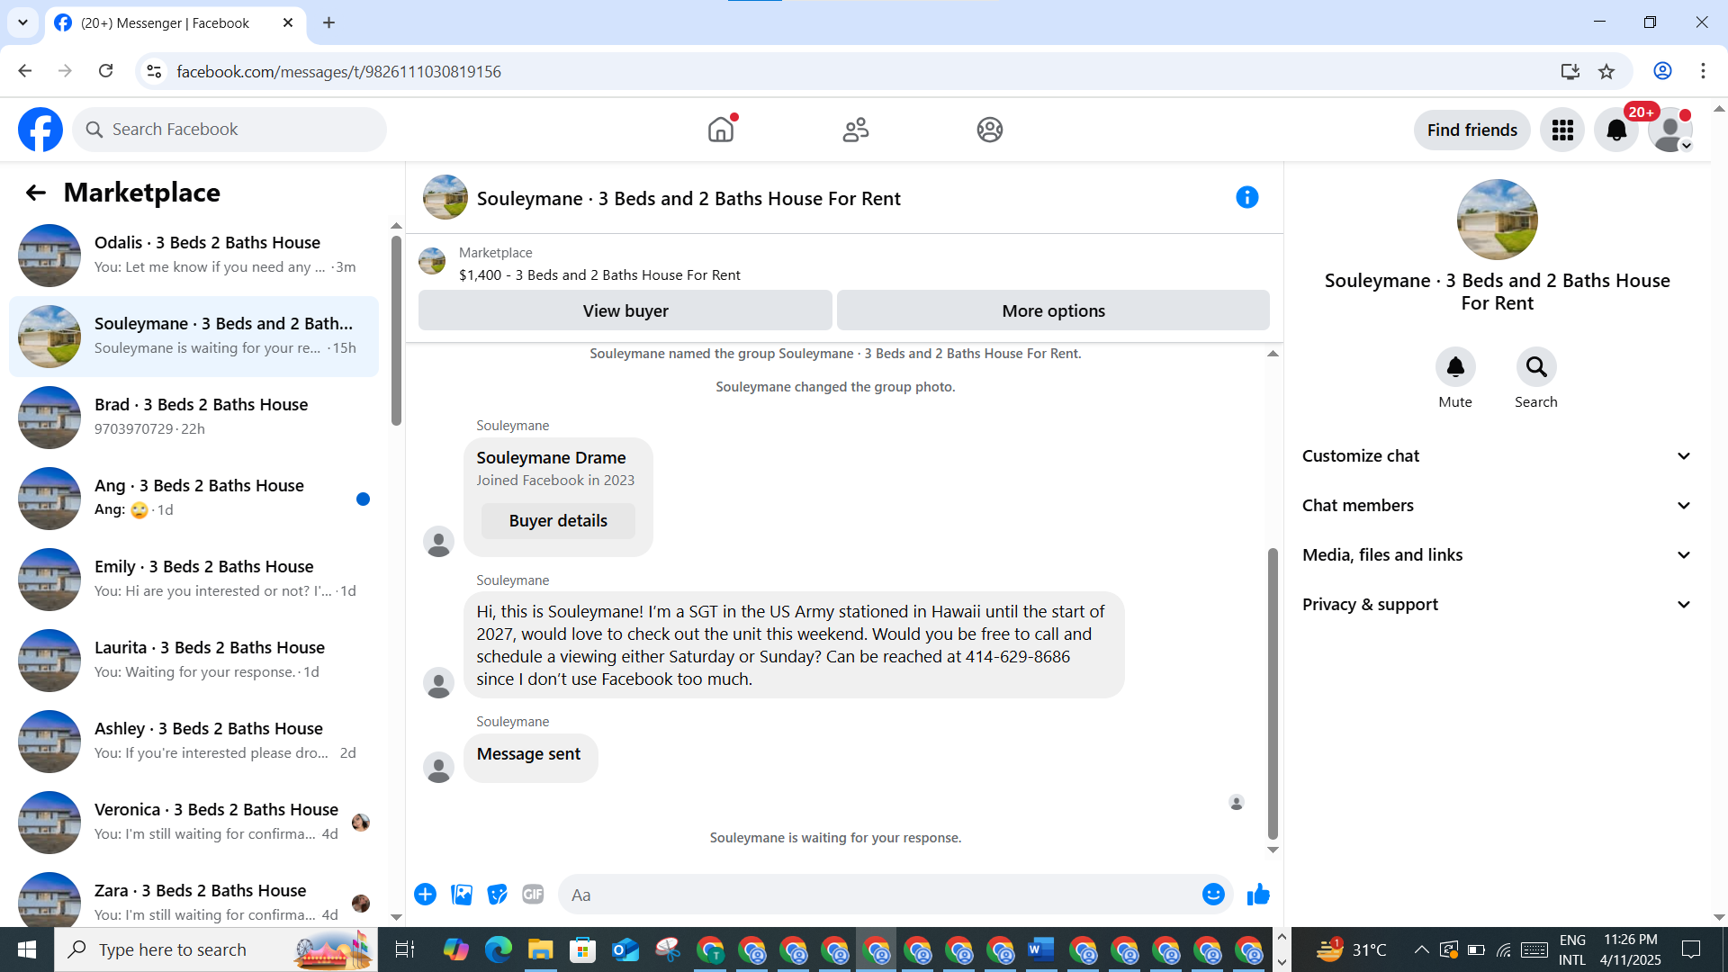Click the chat messages scrollbar thumb
Viewport: 1728px width, 972px height.
(1273, 693)
